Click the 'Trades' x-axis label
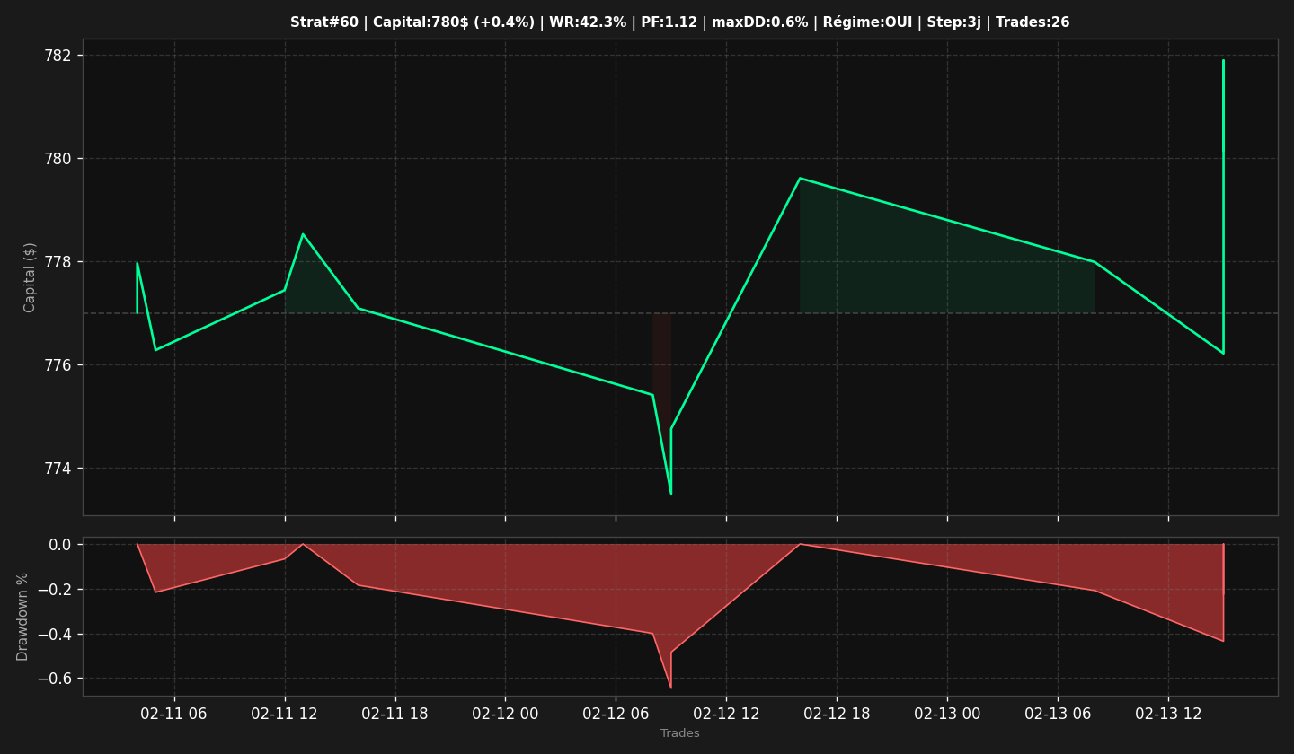 click(680, 733)
